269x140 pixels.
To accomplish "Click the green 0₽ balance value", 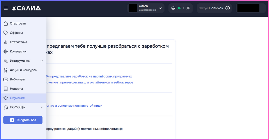I will (x=179, y=8).
